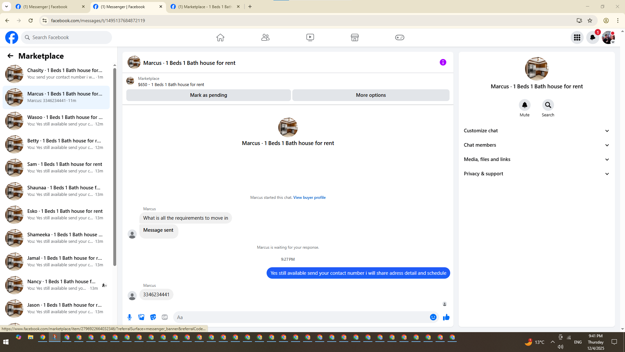Expand Privacy & support section
This screenshot has height=352, width=625.
(x=536, y=174)
